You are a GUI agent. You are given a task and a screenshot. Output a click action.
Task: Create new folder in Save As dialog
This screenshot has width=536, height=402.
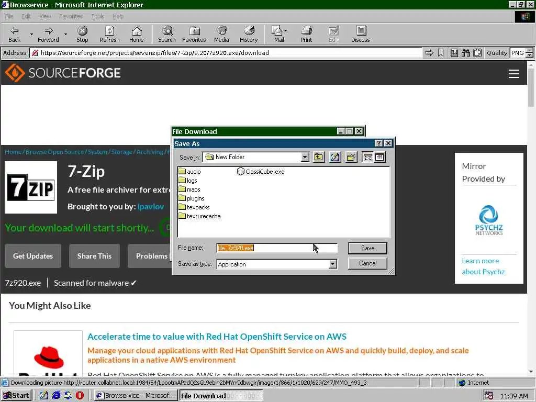pyautogui.click(x=351, y=157)
